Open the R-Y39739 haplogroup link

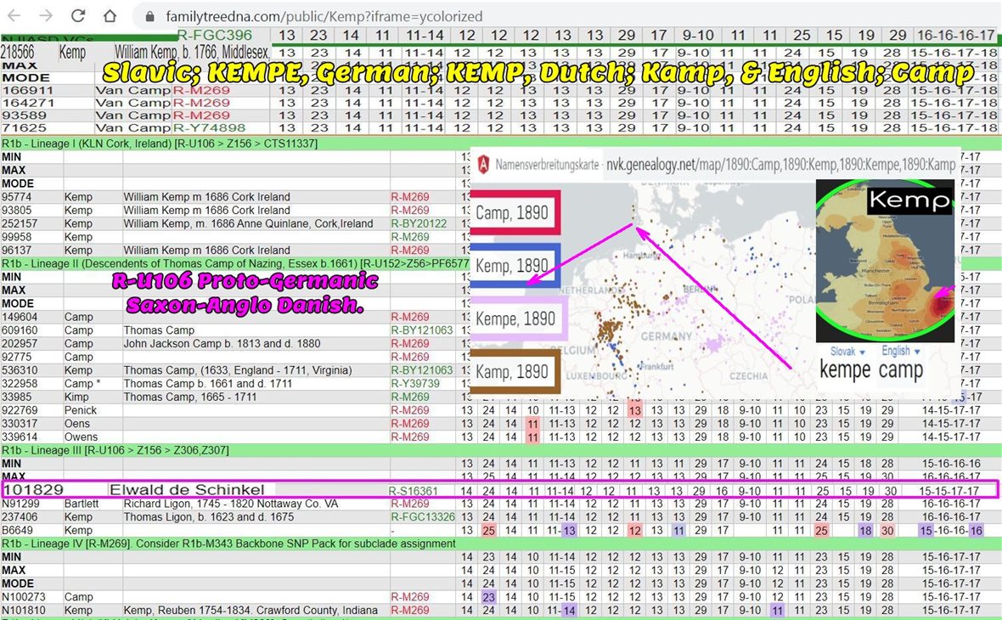415,383
